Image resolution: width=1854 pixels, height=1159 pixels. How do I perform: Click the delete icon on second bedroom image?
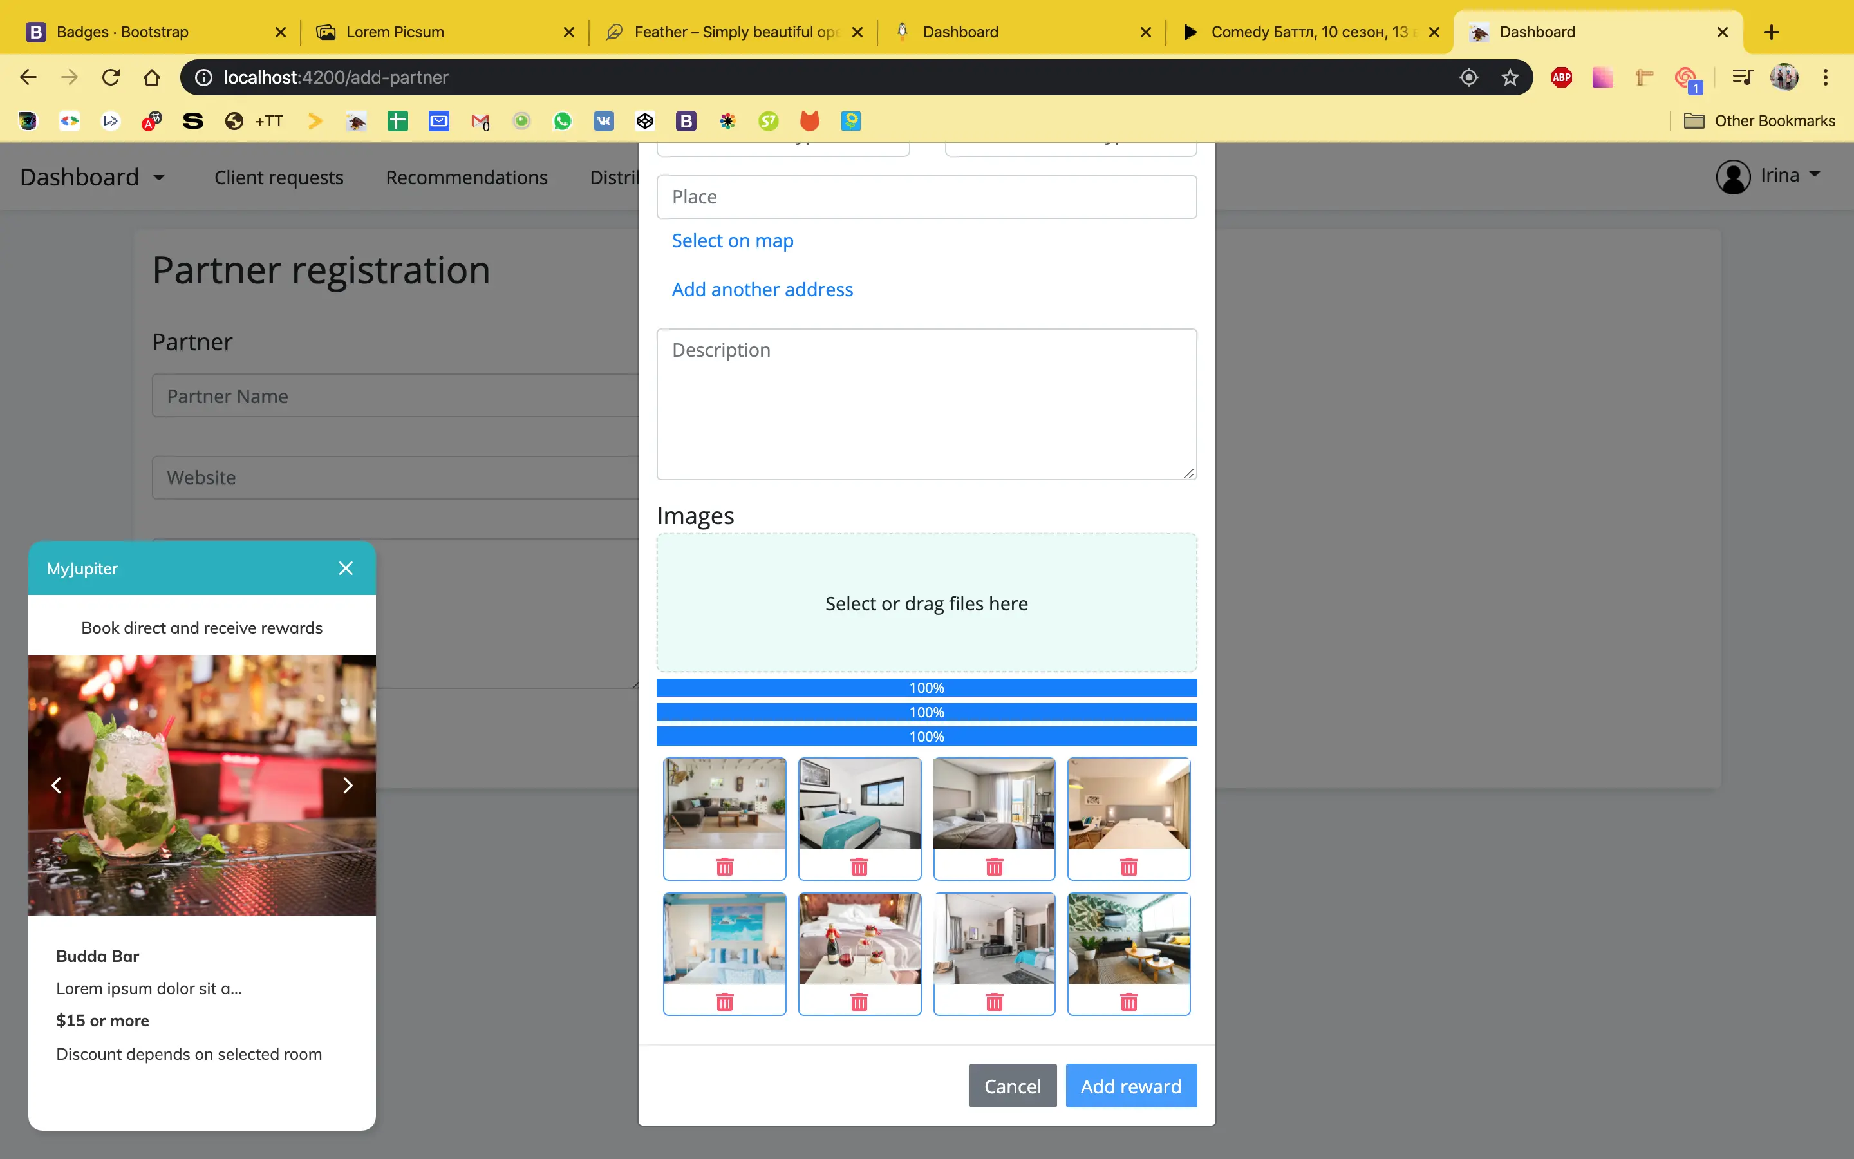click(x=995, y=865)
